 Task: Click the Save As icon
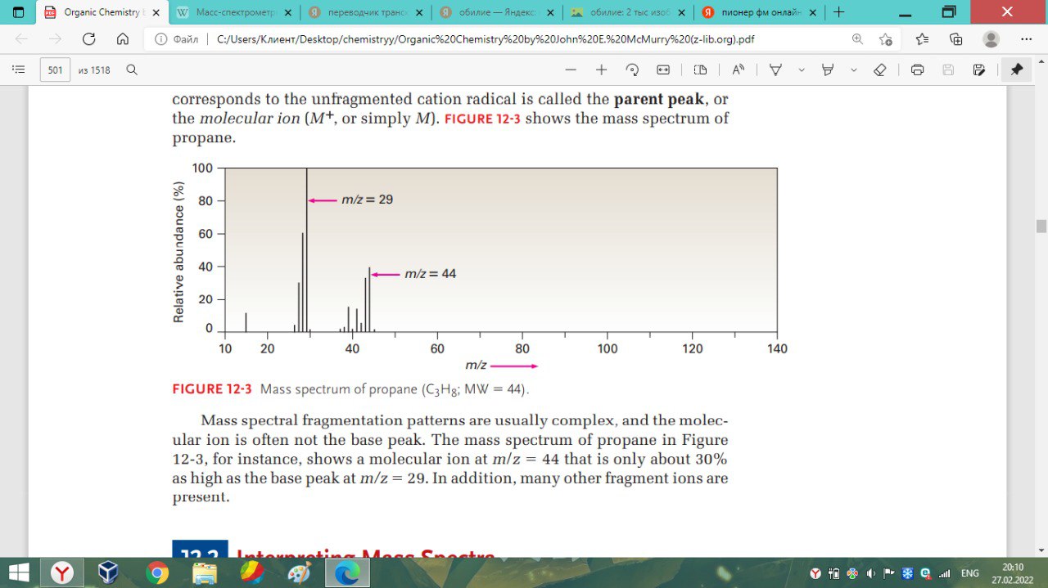click(x=978, y=70)
